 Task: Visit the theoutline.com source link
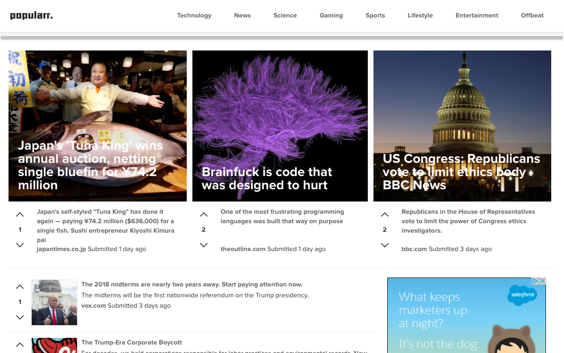pyautogui.click(x=243, y=249)
